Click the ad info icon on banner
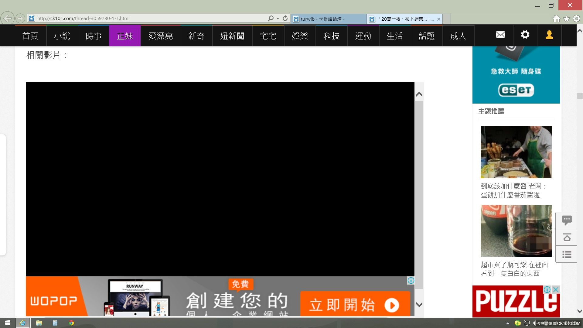583x328 pixels. tap(411, 280)
